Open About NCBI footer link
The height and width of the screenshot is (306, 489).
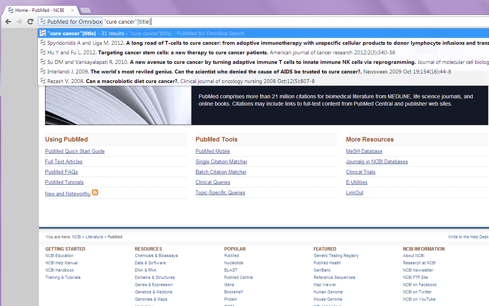tap(414, 256)
